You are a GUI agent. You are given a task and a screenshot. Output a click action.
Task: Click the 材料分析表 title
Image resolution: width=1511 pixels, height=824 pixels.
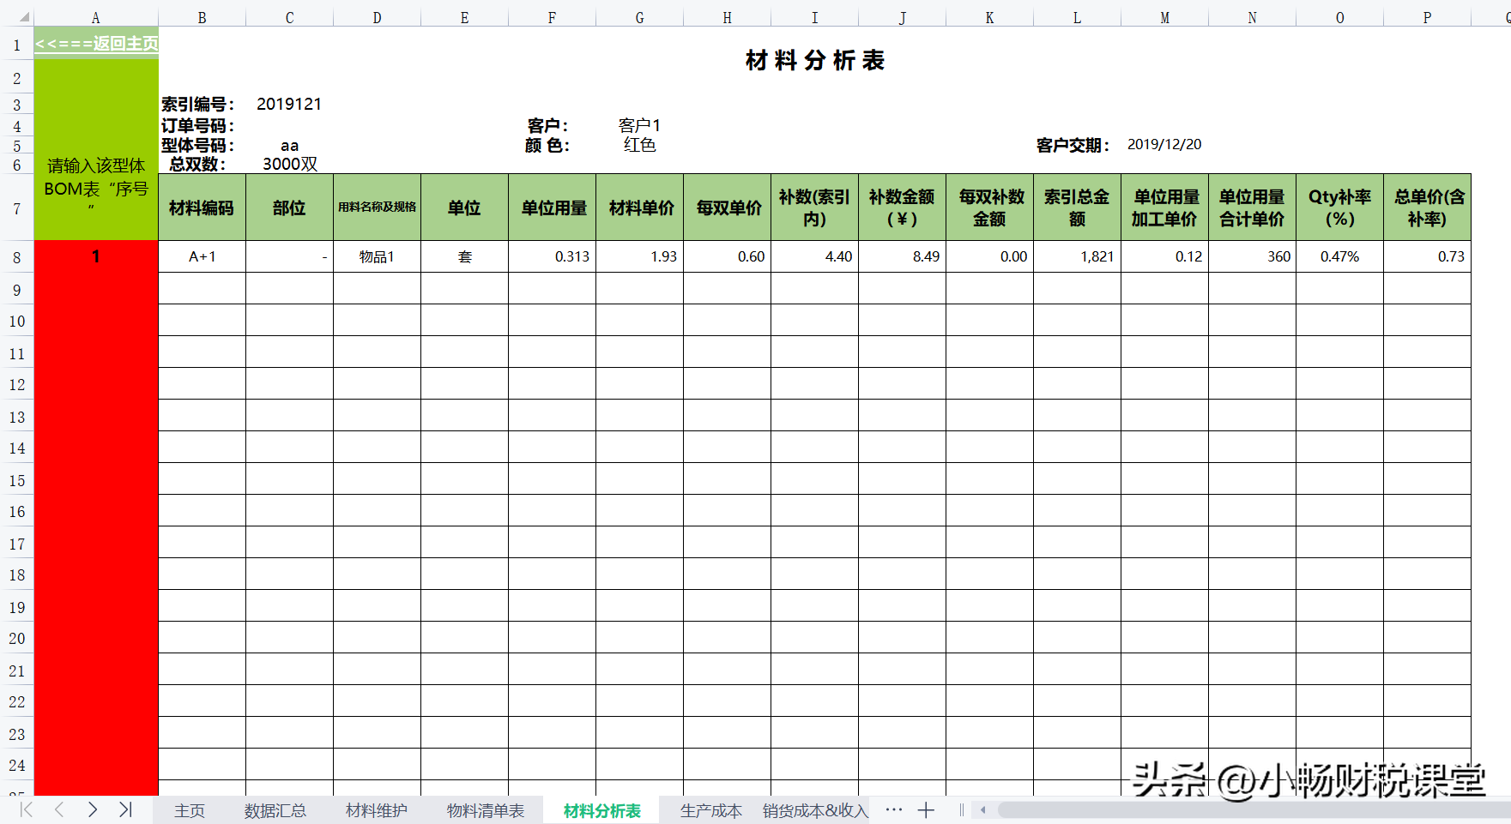(815, 60)
